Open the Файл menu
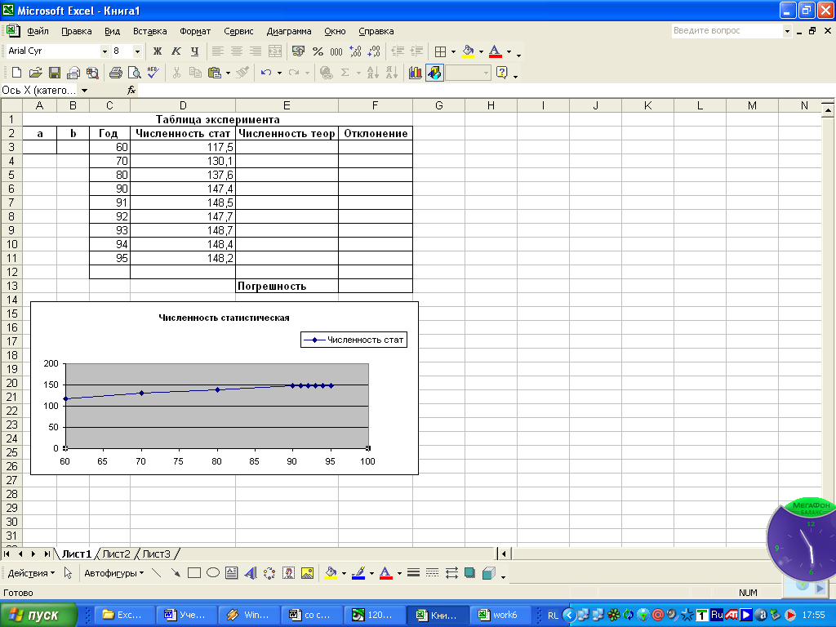 (38, 31)
